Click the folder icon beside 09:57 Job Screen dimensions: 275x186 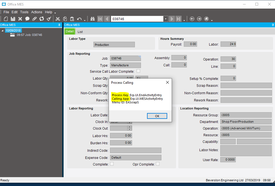click(12, 35)
